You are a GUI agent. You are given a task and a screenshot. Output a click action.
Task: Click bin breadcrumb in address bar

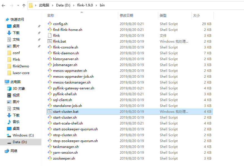pyautogui.click(x=102, y=5)
